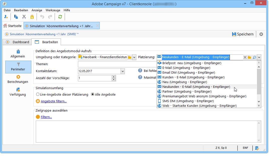Open the Kontaktdatum date dropdown

[x=123, y=71]
